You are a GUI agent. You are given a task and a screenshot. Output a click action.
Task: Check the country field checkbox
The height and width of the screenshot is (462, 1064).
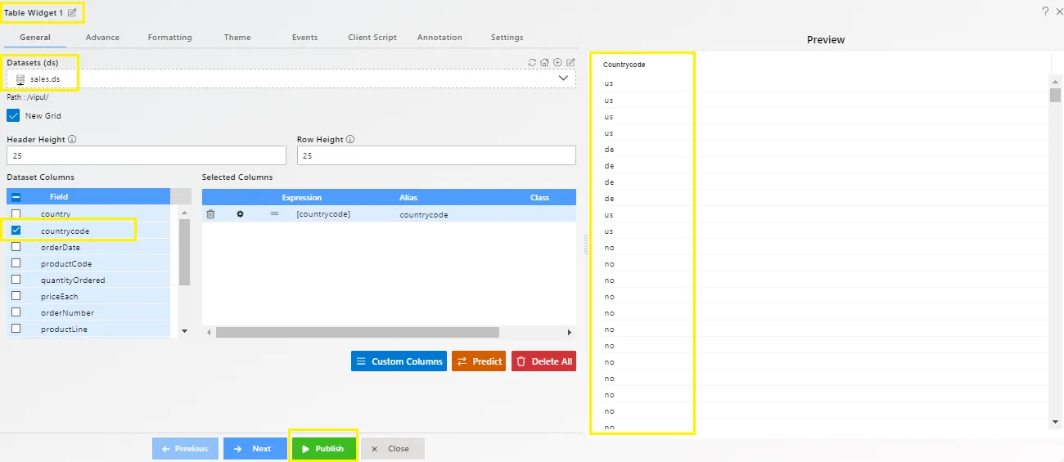click(x=16, y=213)
